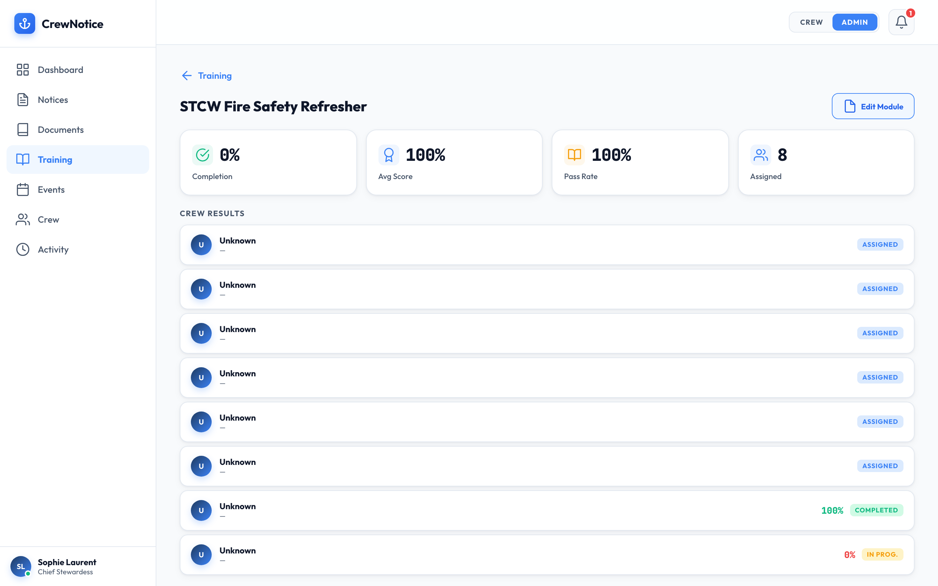Image resolution: width=938 pixels, height=586 pixels.
Task: Enable ADMIN mode
Action: tap(855, 22)
